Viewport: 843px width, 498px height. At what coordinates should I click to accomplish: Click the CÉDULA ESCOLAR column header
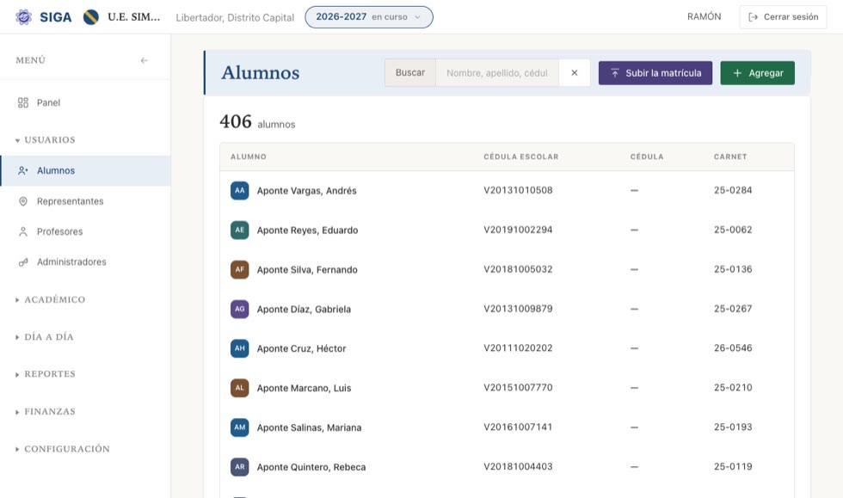point(521,157)
